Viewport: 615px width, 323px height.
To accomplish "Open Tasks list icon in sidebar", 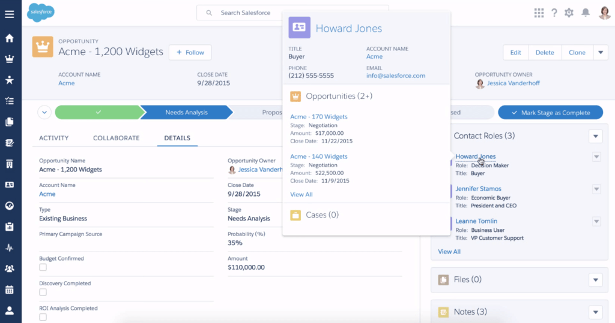I will (x=10, y=101).
